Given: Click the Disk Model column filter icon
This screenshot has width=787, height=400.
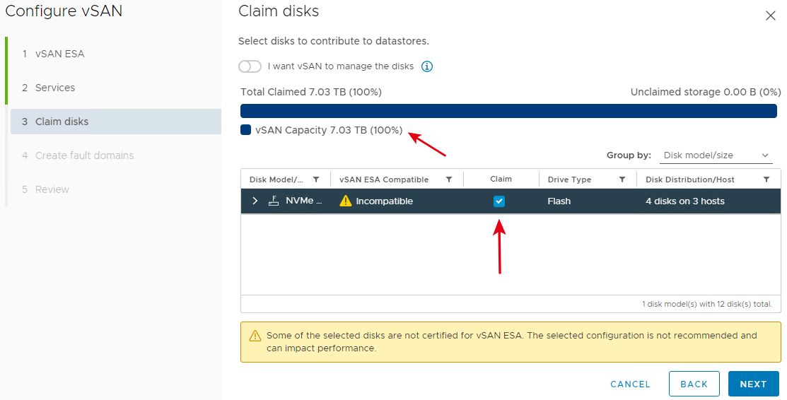Looking at the screenshot, I should [316, 180].
